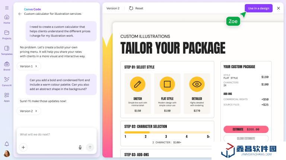Open notifications bell icon
The image size is (286, 160).
point(7,144)
